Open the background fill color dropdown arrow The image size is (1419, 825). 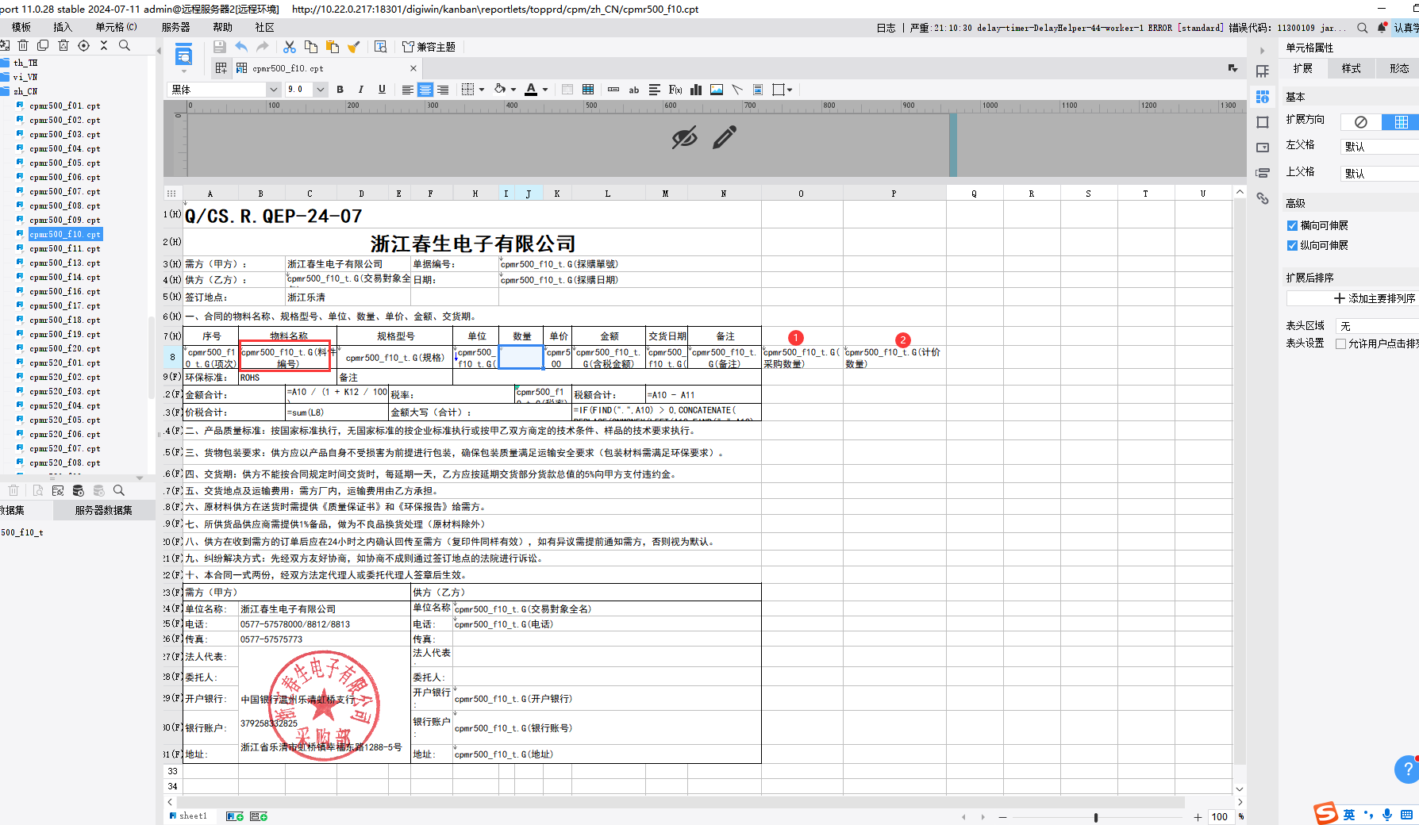513,90
